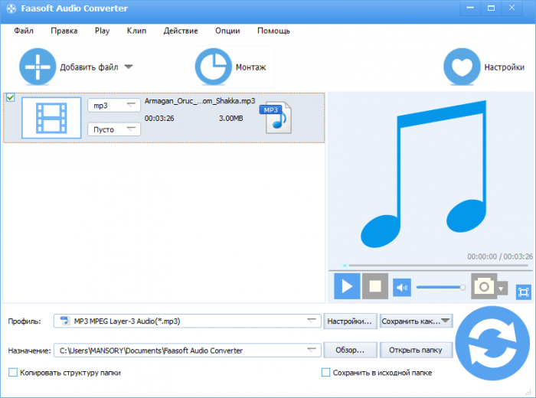Open the Клип menu

[137, 31]
